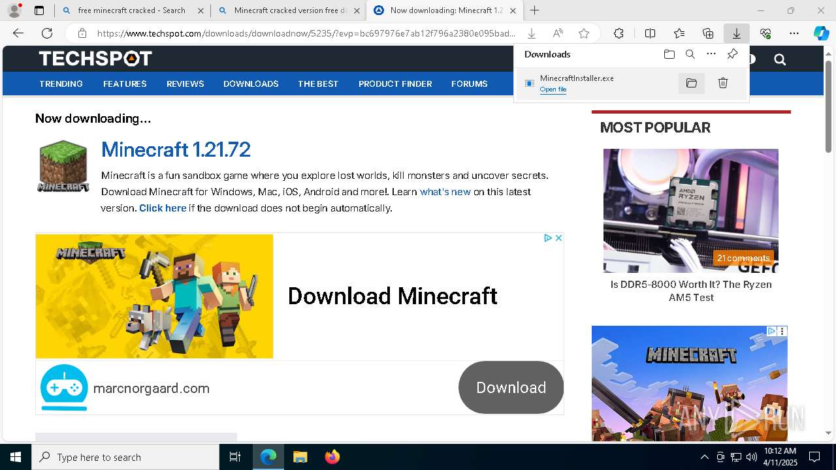Open Task View on taskbar
Viewport: 836px width, 470px height.
pos(235,457)
